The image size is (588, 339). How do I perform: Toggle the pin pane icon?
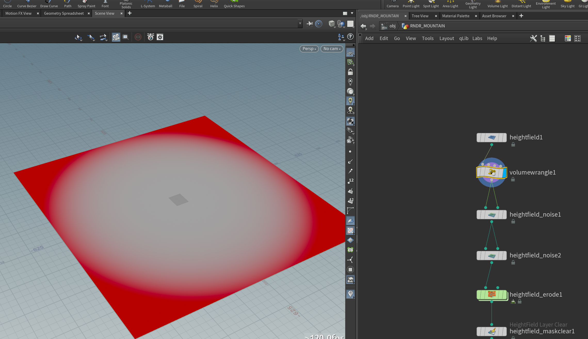[x=309, y=24]
